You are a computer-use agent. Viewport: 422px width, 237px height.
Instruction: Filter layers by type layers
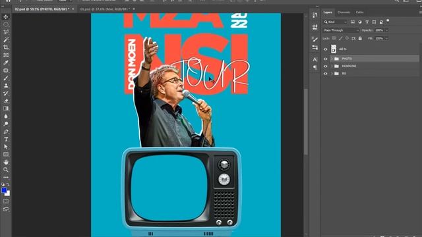coord(367,22)
